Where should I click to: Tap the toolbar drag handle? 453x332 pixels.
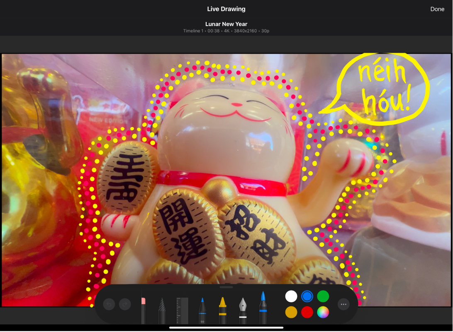click(226, 286)
